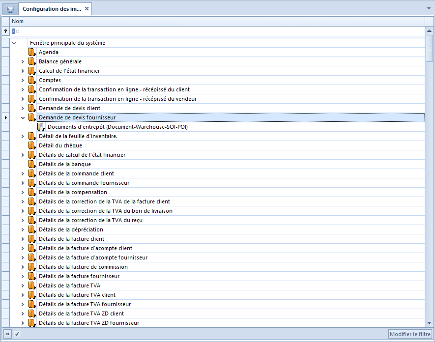The height and width of the screenshot is (342, 435).
Task: Expand the Balance générale node
Action: tap(23, 61)
